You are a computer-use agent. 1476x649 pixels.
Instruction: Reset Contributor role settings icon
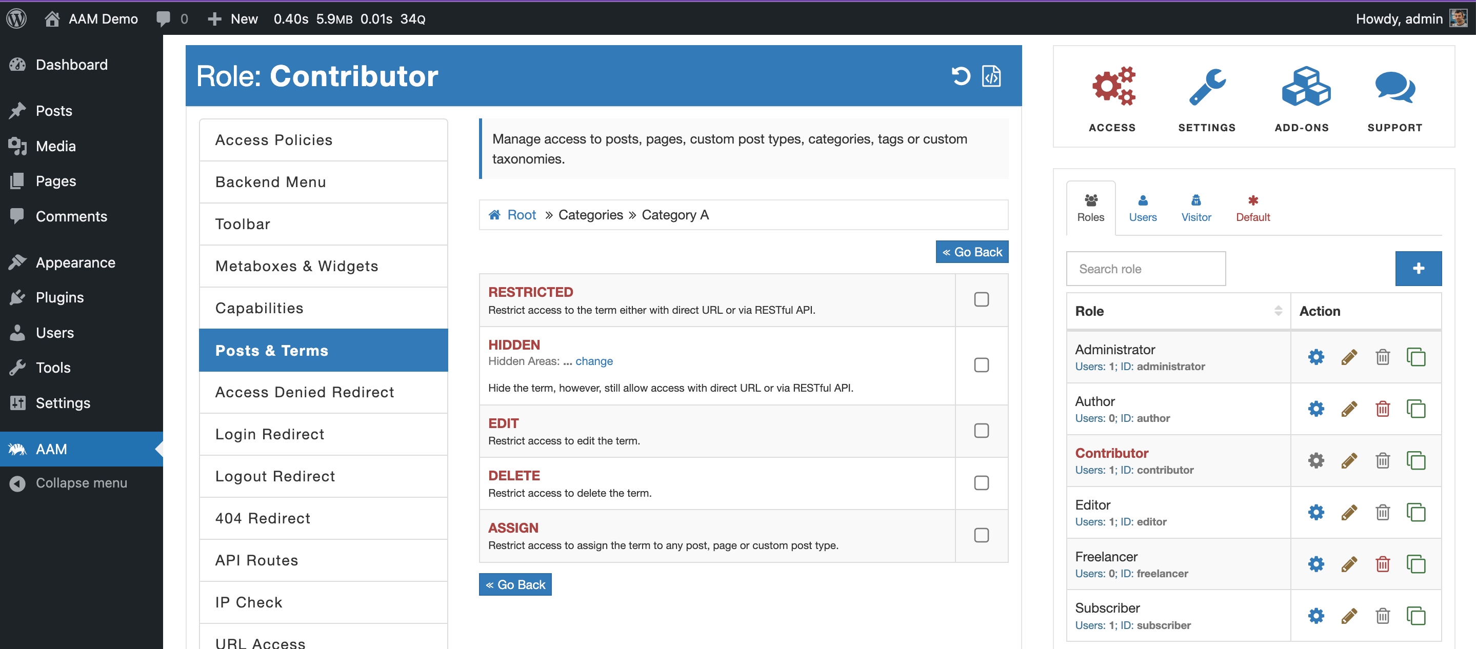point(960,75)
